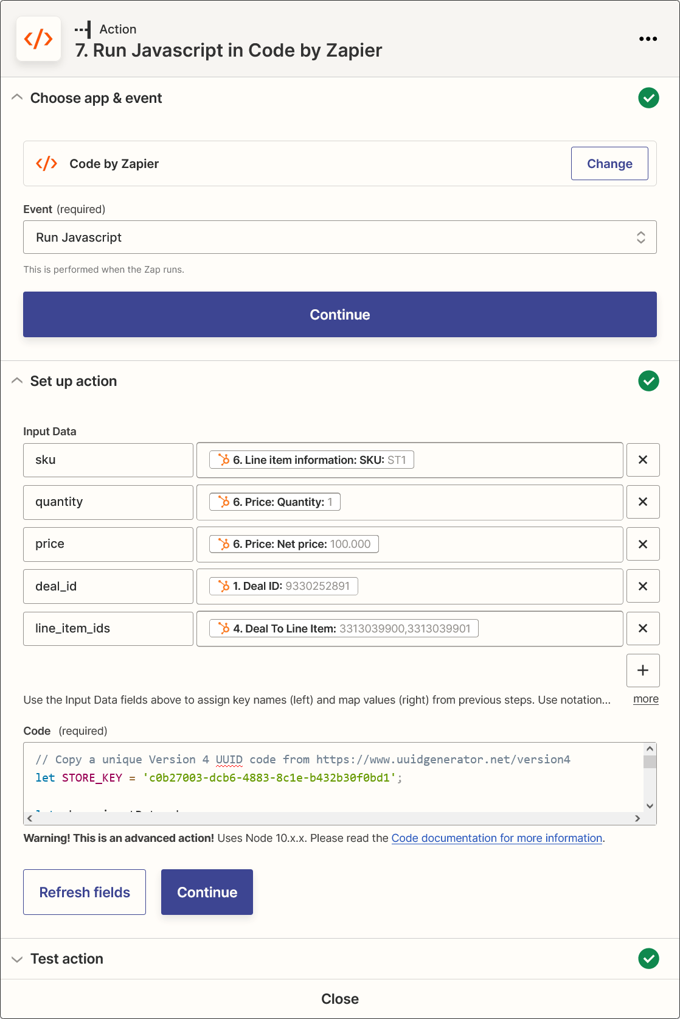Viewport: 680px width, 1019px height.
Task: Click the Code by Zapier app icon in selector
Action: 47,164
